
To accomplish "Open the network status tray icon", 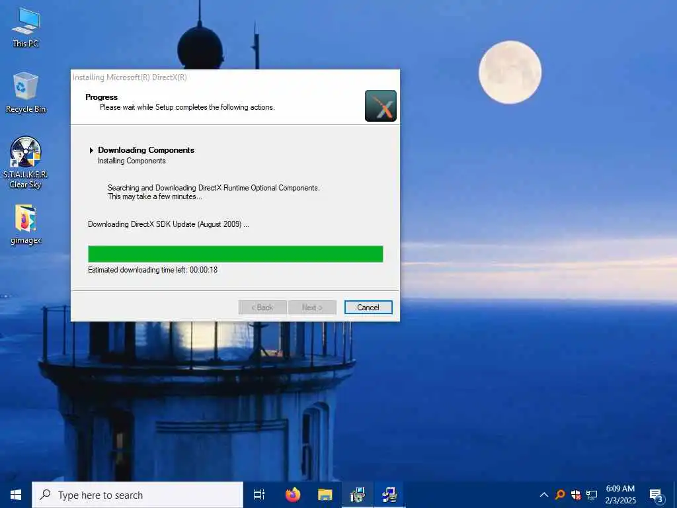I will tap(592, 495).
